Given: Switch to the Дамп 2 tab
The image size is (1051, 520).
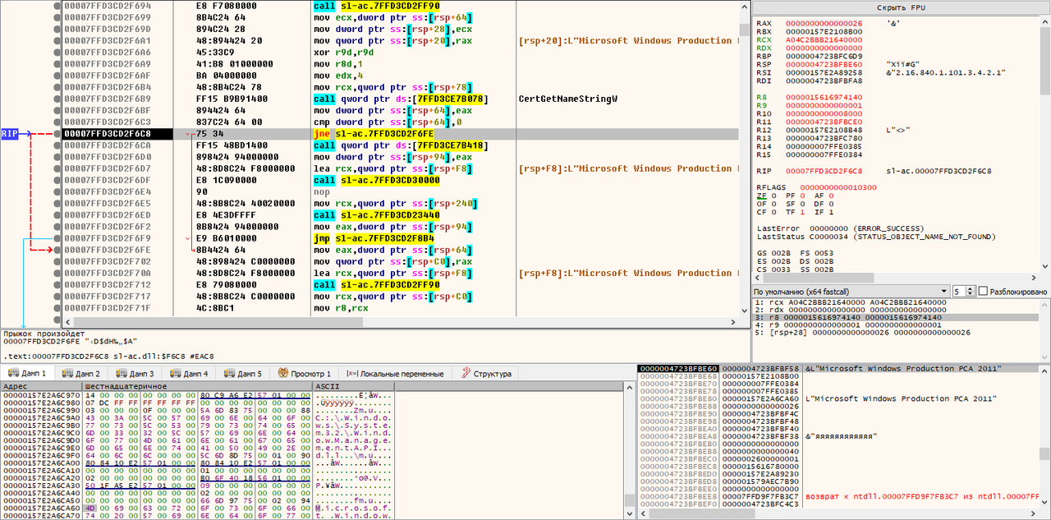Looking at the screenshot, I should click(x=80, y=373).
